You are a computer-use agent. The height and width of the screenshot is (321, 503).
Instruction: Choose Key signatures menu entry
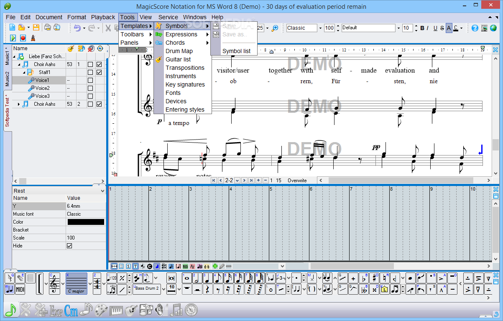(183, 84)
